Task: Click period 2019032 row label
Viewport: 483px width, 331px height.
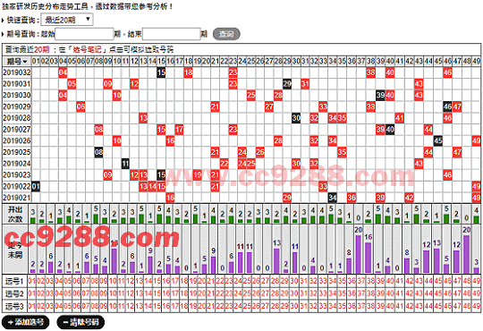Action: 17,72
